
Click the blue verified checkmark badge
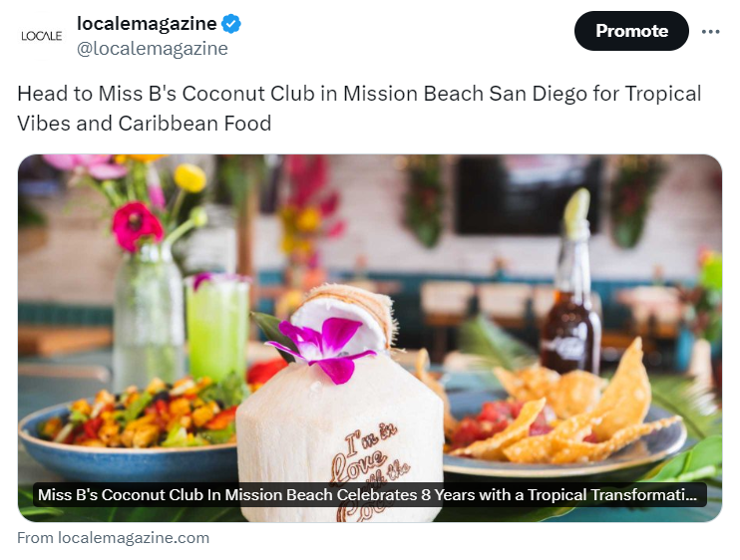pos(231,24)
